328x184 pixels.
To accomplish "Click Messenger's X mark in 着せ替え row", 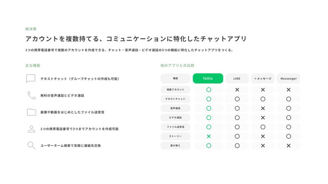I will tap(288, 146).
